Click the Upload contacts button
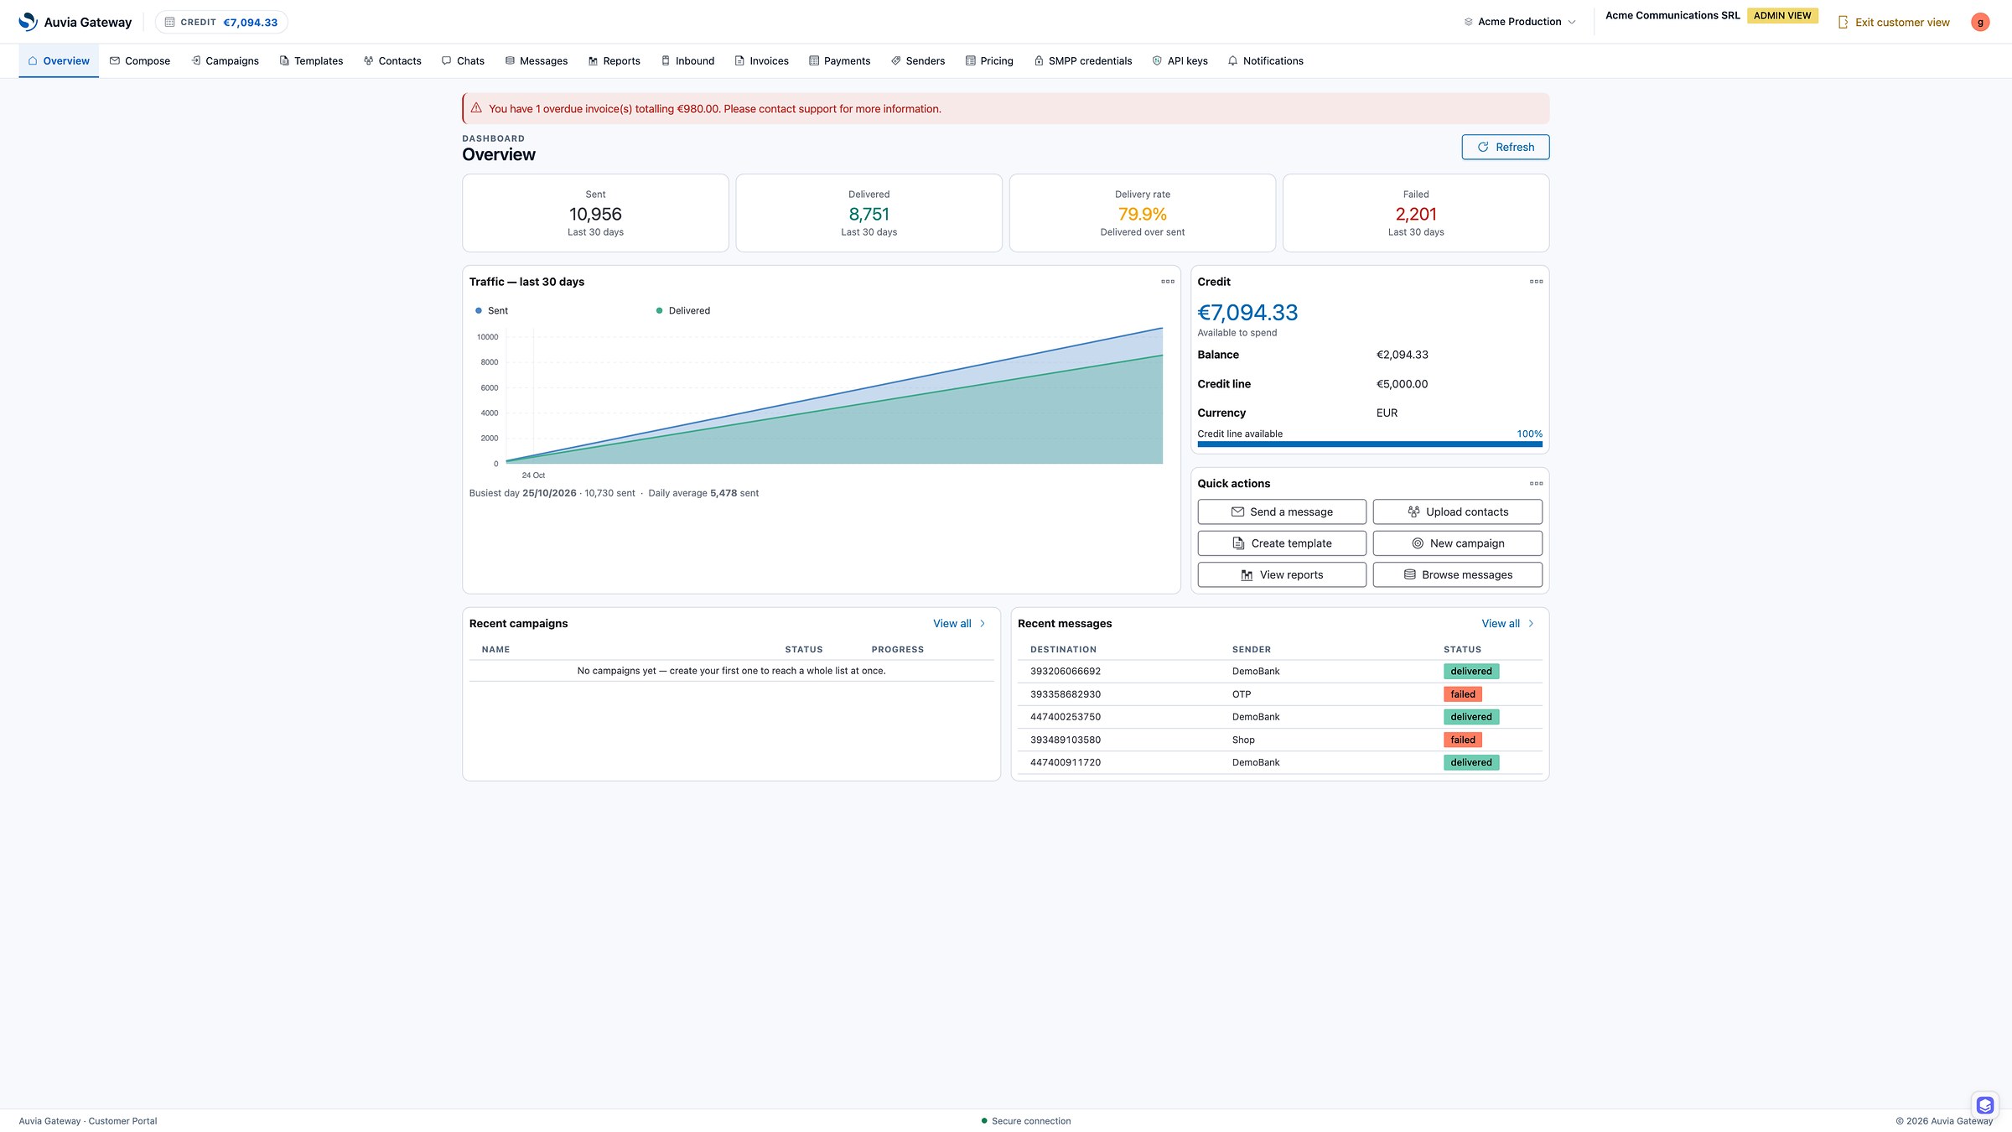 click(1457, 511)
